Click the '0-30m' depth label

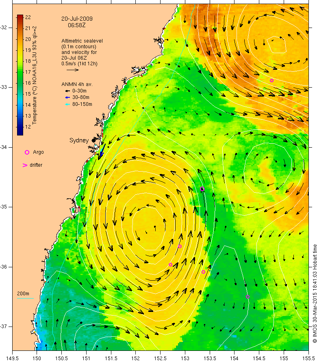coord(79,91)
